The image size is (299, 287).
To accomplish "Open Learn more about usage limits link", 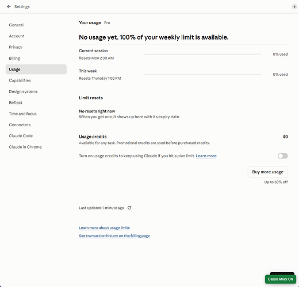I will 104,228.
